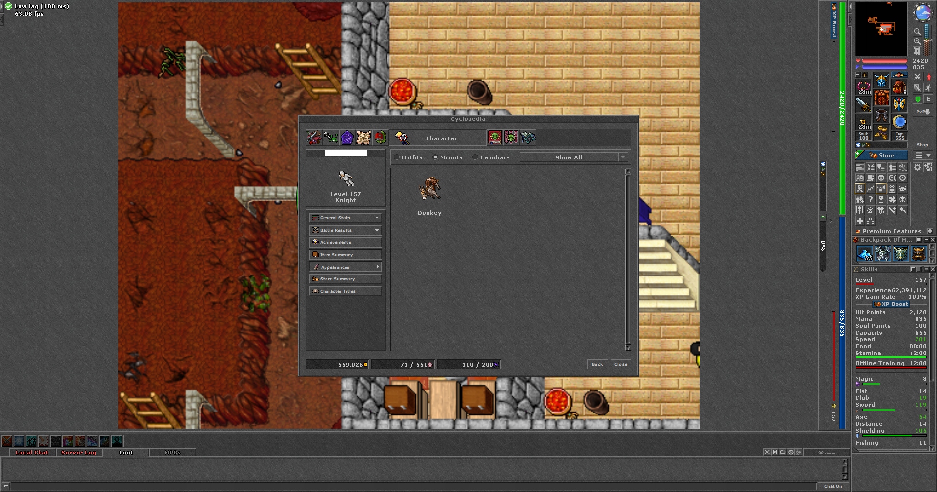The image size is (937, 492).
Task: Zoom in the minimap
Action: [x=917, y=41]
